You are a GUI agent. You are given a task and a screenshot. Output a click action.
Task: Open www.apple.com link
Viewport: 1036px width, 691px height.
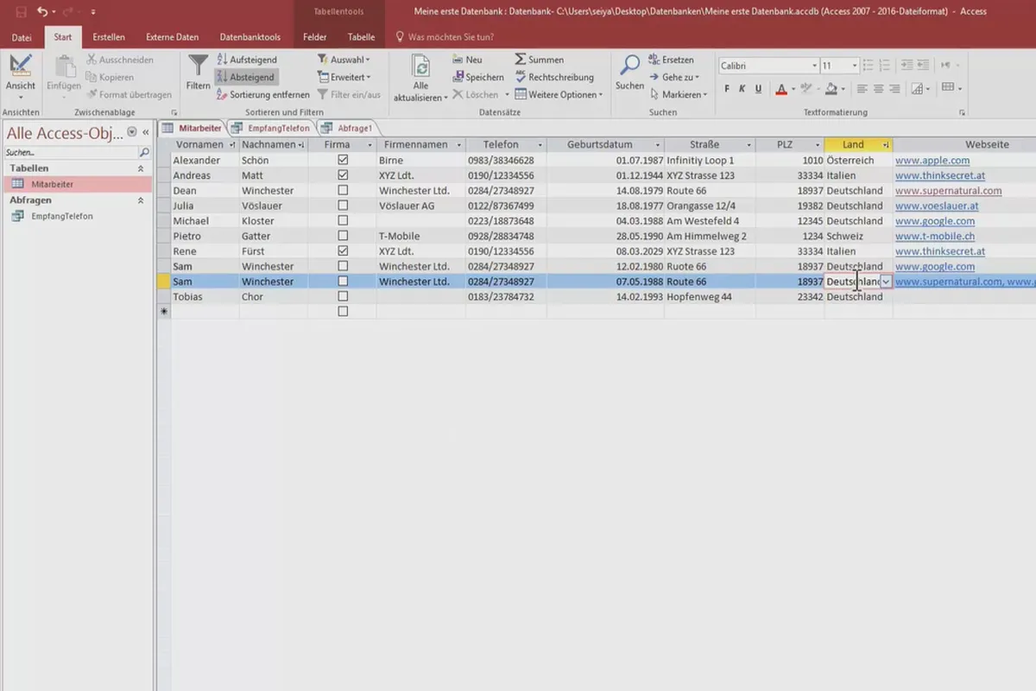[932, 161]
